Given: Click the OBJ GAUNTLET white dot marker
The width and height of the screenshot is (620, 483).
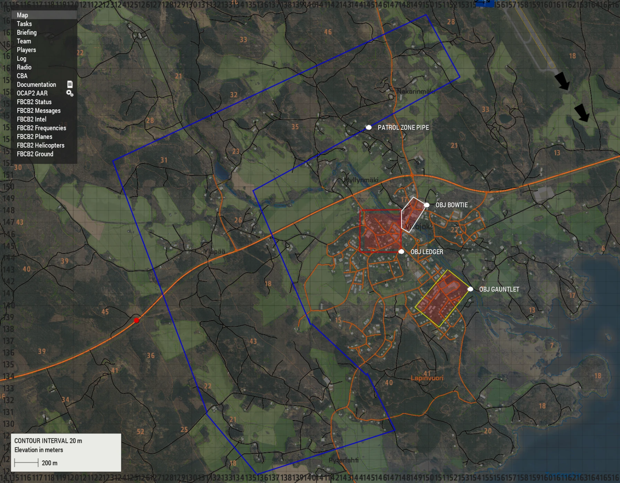Looking at the screenshot, I should (x=470, y=289).
